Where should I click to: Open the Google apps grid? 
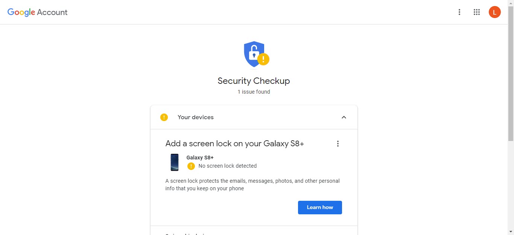tap(476, 12)
